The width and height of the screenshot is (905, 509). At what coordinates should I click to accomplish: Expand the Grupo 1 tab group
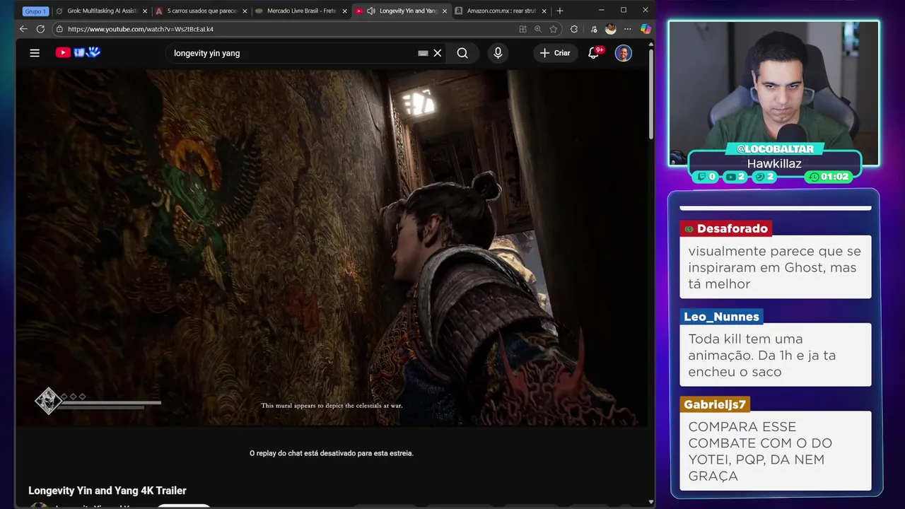click(x=35, y=11)
